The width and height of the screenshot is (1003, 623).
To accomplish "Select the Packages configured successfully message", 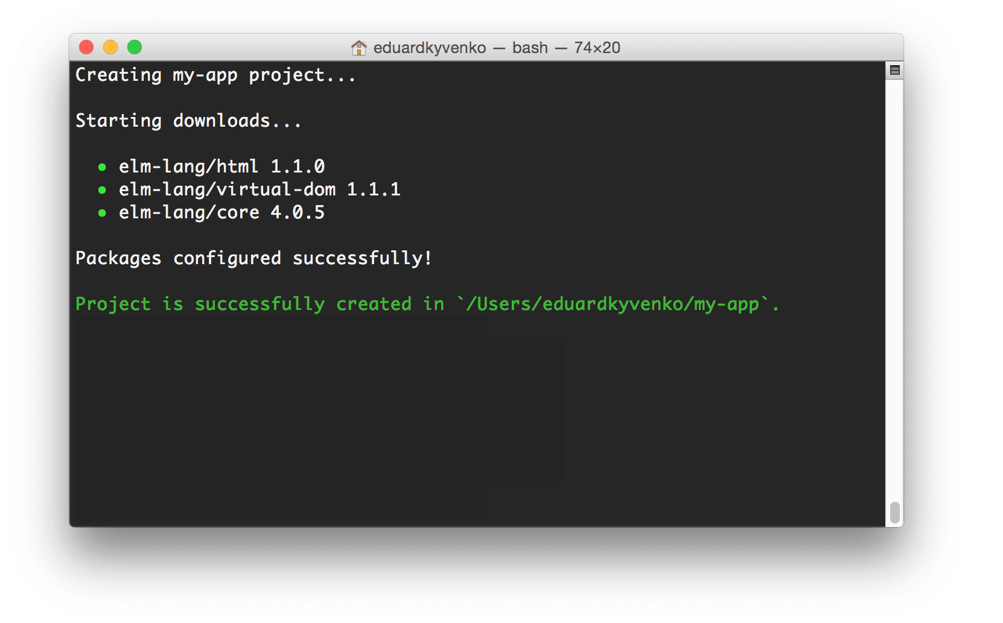I will click(253, 258).
